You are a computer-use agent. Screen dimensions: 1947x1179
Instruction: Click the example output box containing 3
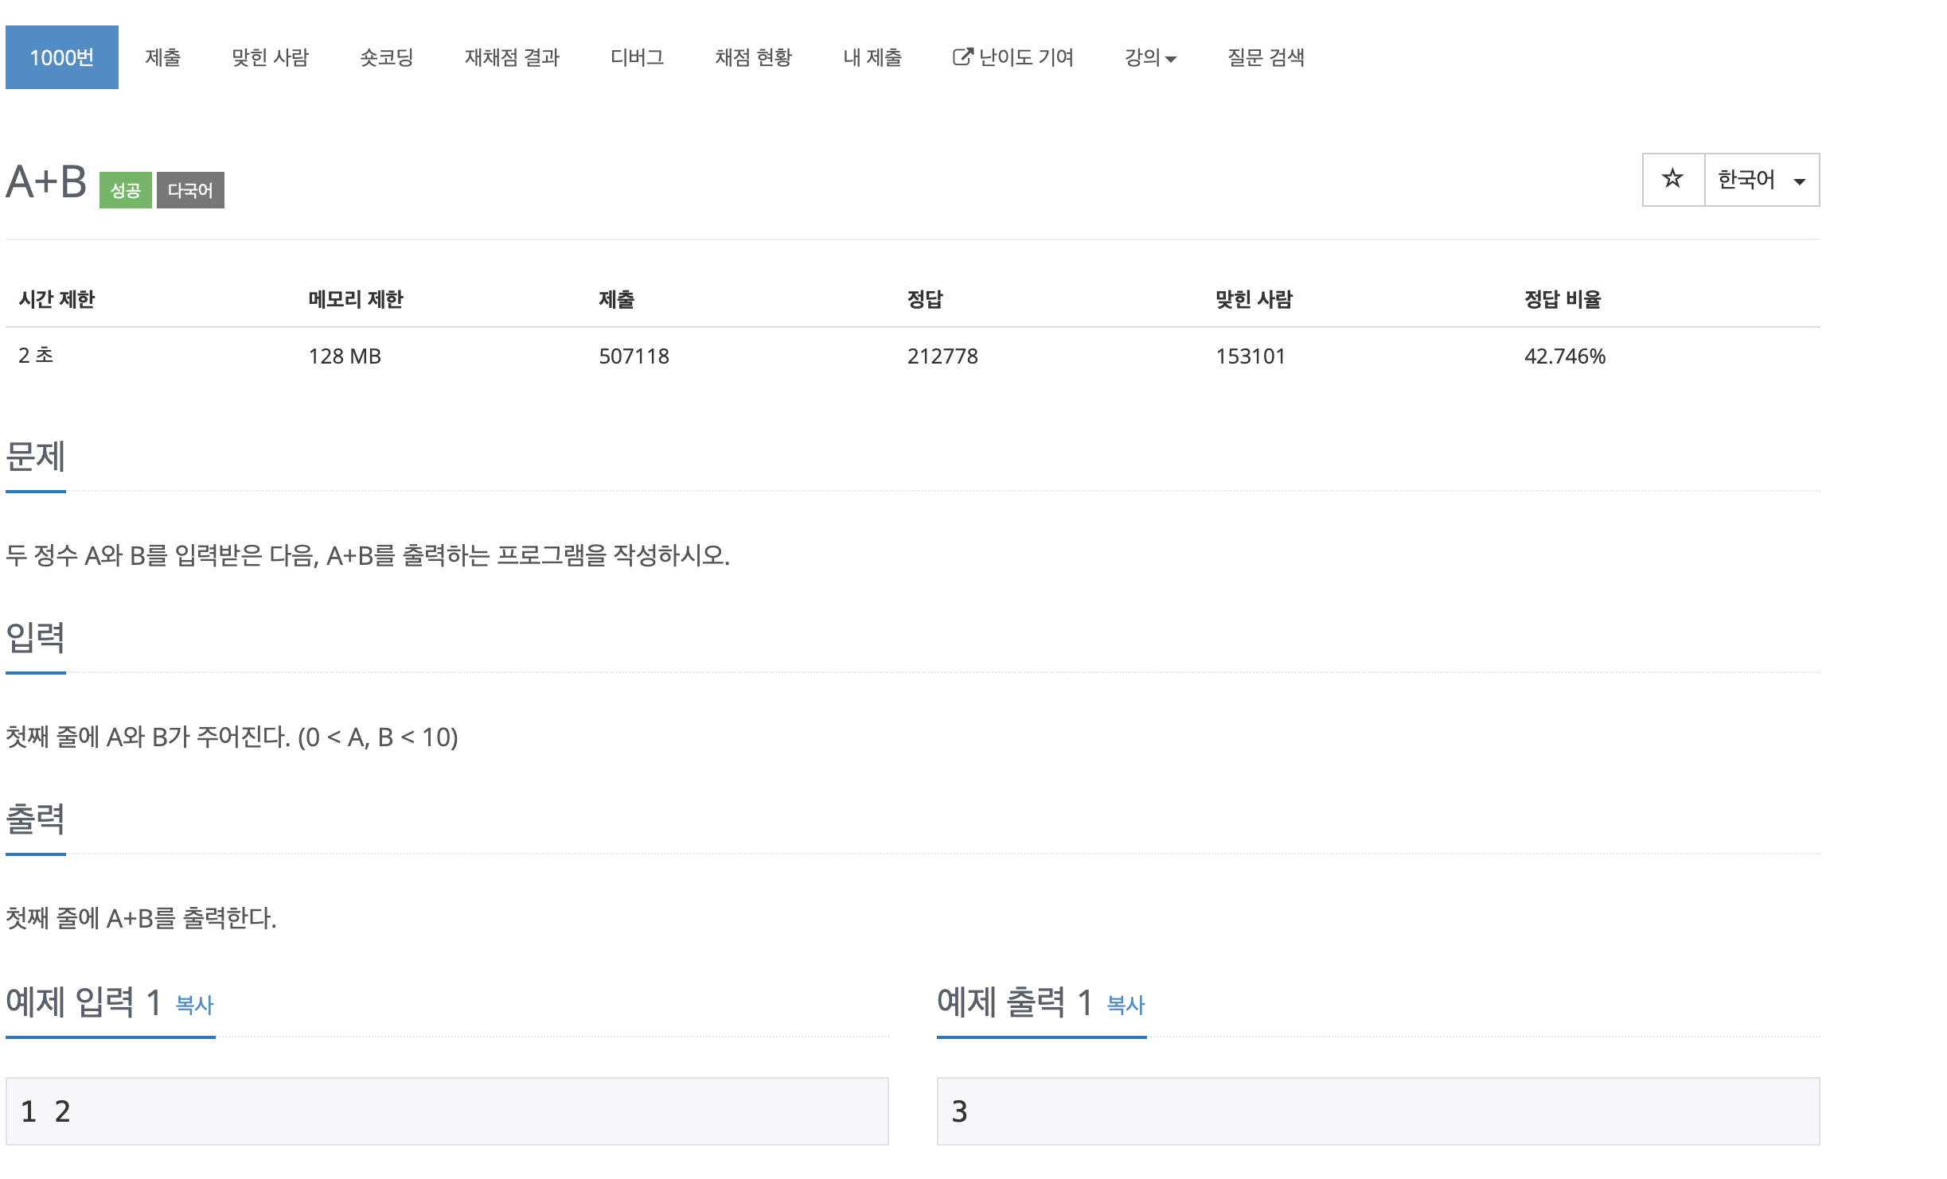(1377, 1111)
